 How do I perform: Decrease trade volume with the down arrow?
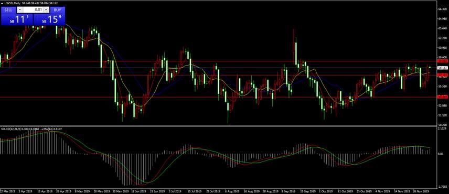(x=19, y=10)
